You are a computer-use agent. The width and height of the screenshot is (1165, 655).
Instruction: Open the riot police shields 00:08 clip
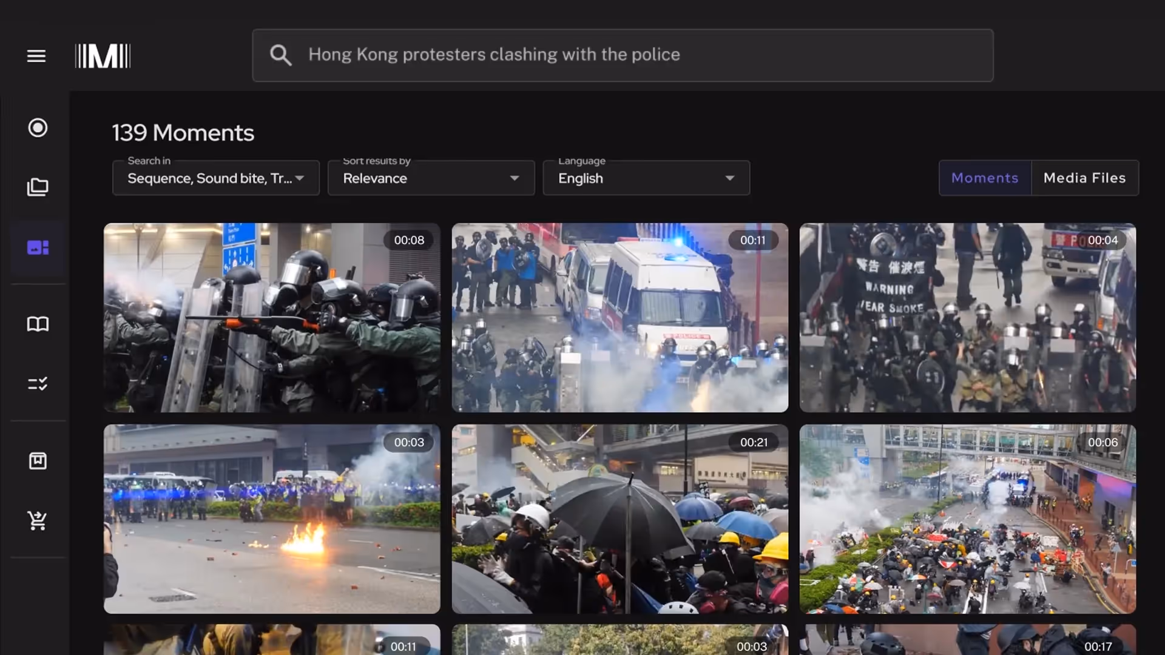pos(272,318)
